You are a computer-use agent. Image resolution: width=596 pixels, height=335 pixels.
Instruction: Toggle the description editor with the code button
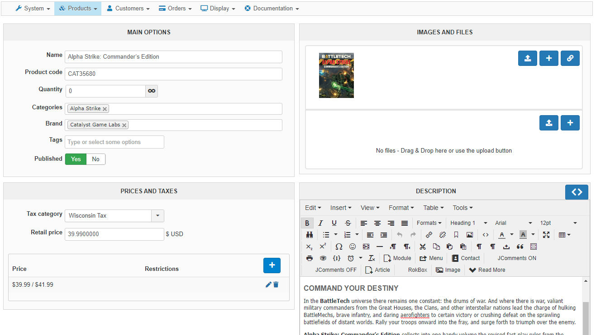click(x=577, y=192)
